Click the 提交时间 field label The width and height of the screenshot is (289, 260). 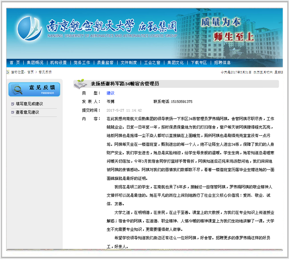pyautogui.click(x=91, y=110)
